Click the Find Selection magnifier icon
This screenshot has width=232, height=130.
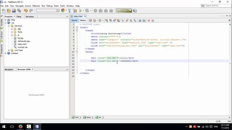[x=107, y=21]
